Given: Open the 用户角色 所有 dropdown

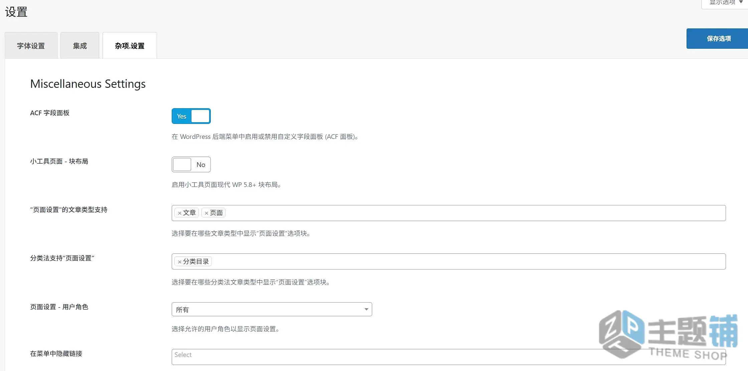Looking at the screenshot, I should tap(272, 309).
